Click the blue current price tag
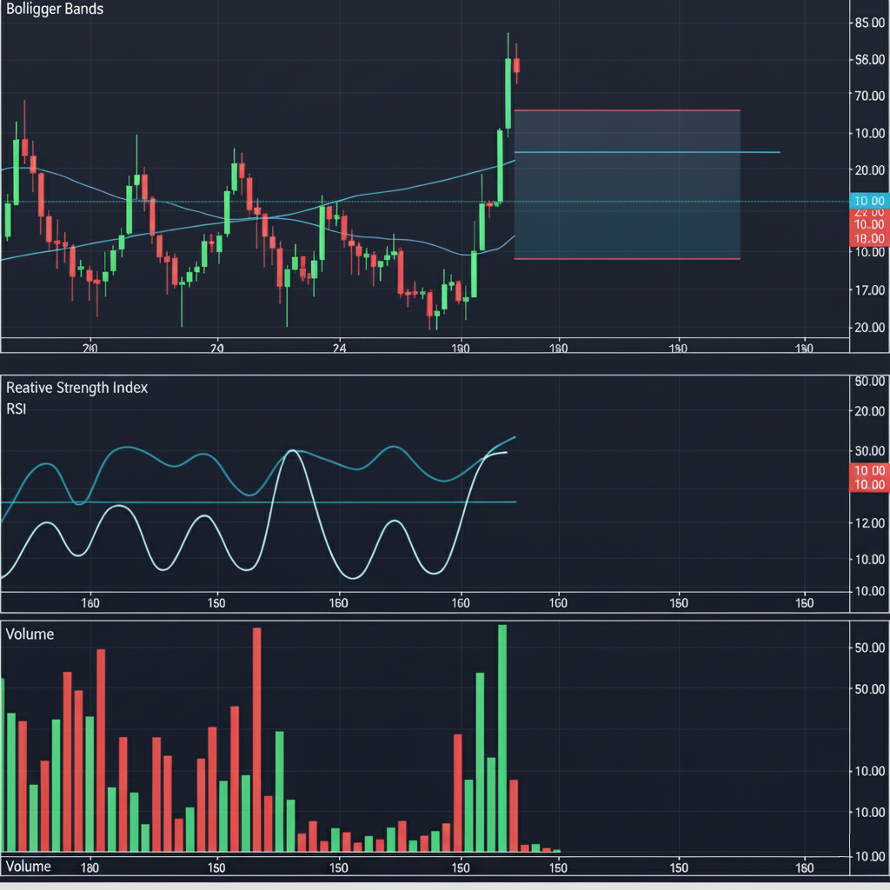Screen dimensions: 890x890 coord(868,200)
